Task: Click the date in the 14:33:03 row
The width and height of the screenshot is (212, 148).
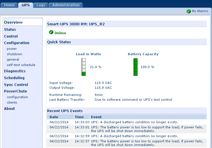Action: click(59, 122)
